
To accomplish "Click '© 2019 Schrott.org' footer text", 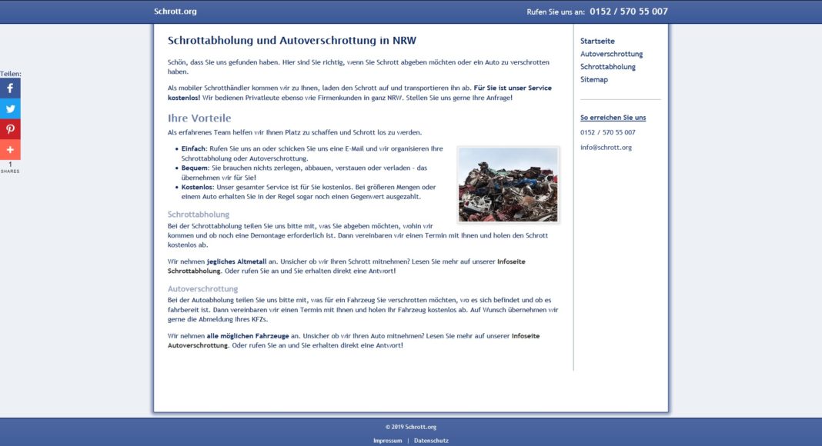I will (411, 427).
